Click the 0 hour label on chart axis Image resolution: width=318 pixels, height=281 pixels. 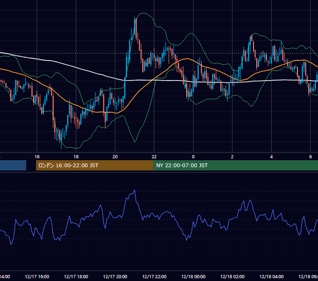(193, 157)
